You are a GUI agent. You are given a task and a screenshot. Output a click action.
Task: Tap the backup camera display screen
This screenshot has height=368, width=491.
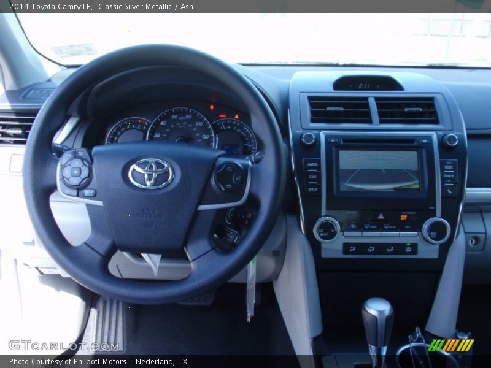point(379,171)
